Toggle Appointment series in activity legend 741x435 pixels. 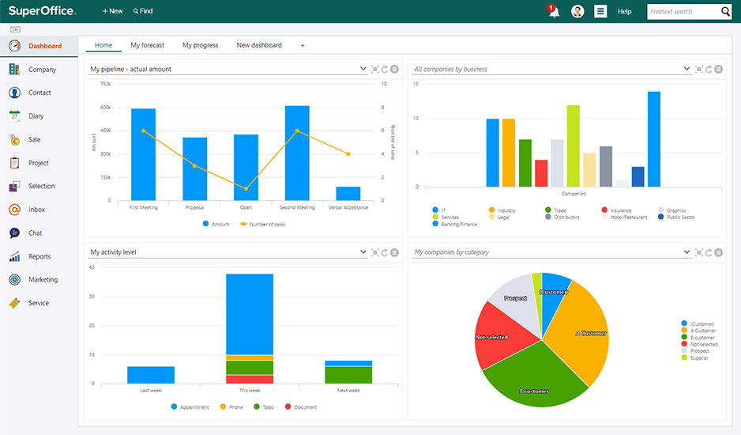[x=190, y=407]
